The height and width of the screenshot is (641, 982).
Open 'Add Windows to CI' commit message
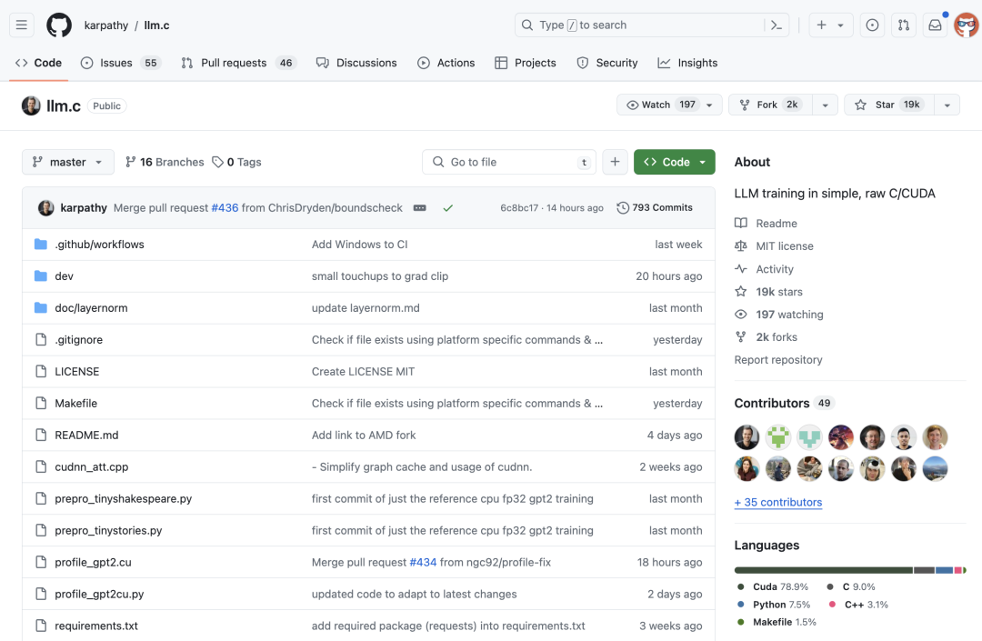click(359, 245)
